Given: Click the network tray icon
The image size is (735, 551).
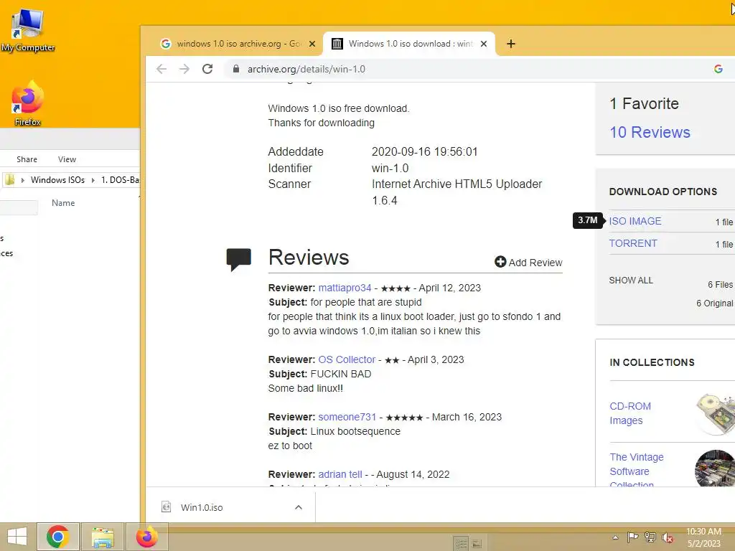Looking at the screenshot, I should (x=650, y=537).
